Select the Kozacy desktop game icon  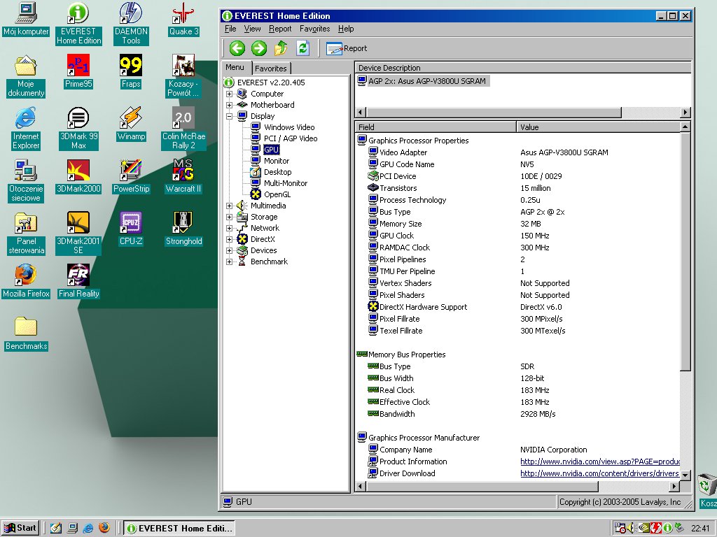coord(183,76)
